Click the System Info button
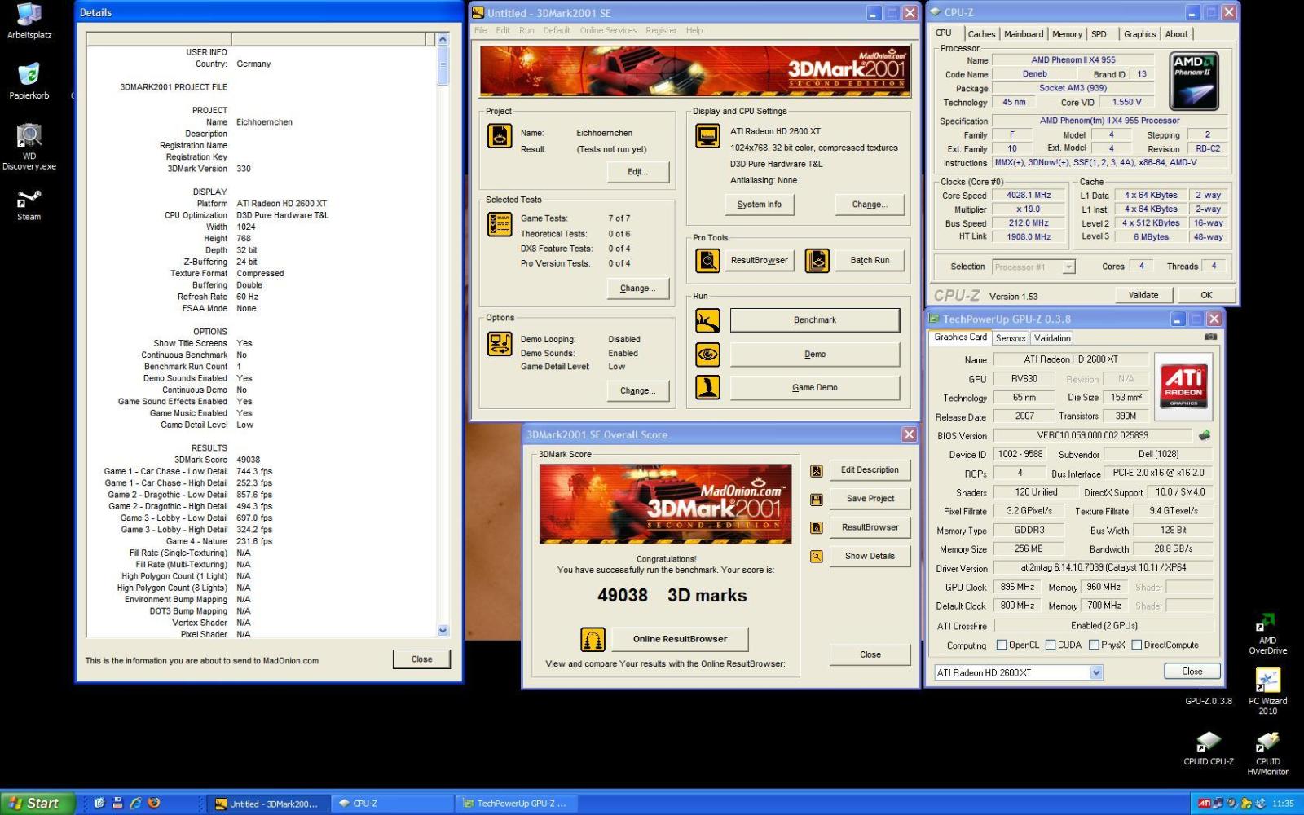Screen dimensions: 1304x815 [x=760, y=205]
